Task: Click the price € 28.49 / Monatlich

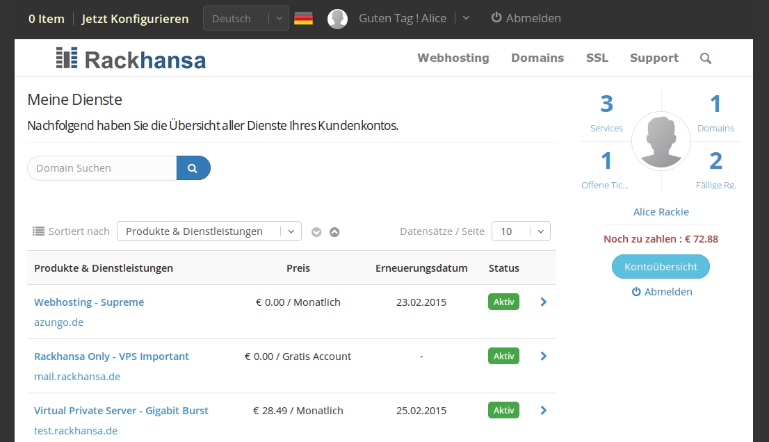Action: [x=298, y=411]
